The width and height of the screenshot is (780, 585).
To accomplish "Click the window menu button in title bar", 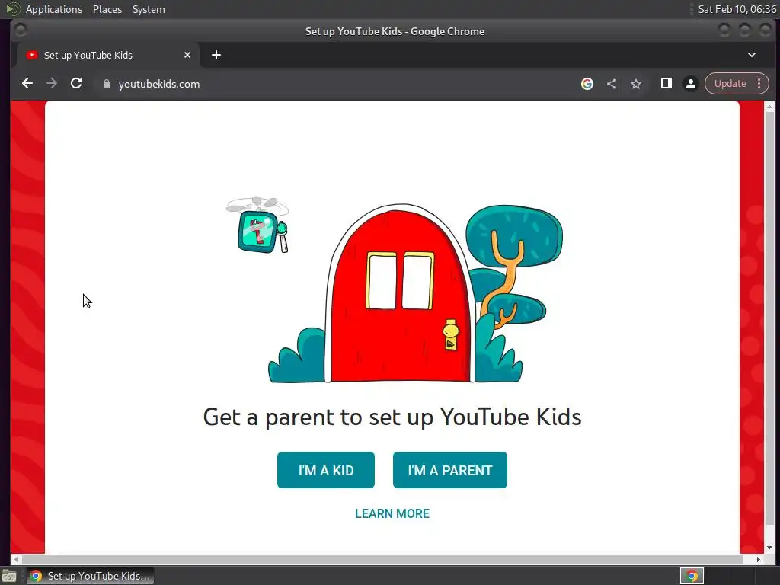I will [x=20, y=30].
